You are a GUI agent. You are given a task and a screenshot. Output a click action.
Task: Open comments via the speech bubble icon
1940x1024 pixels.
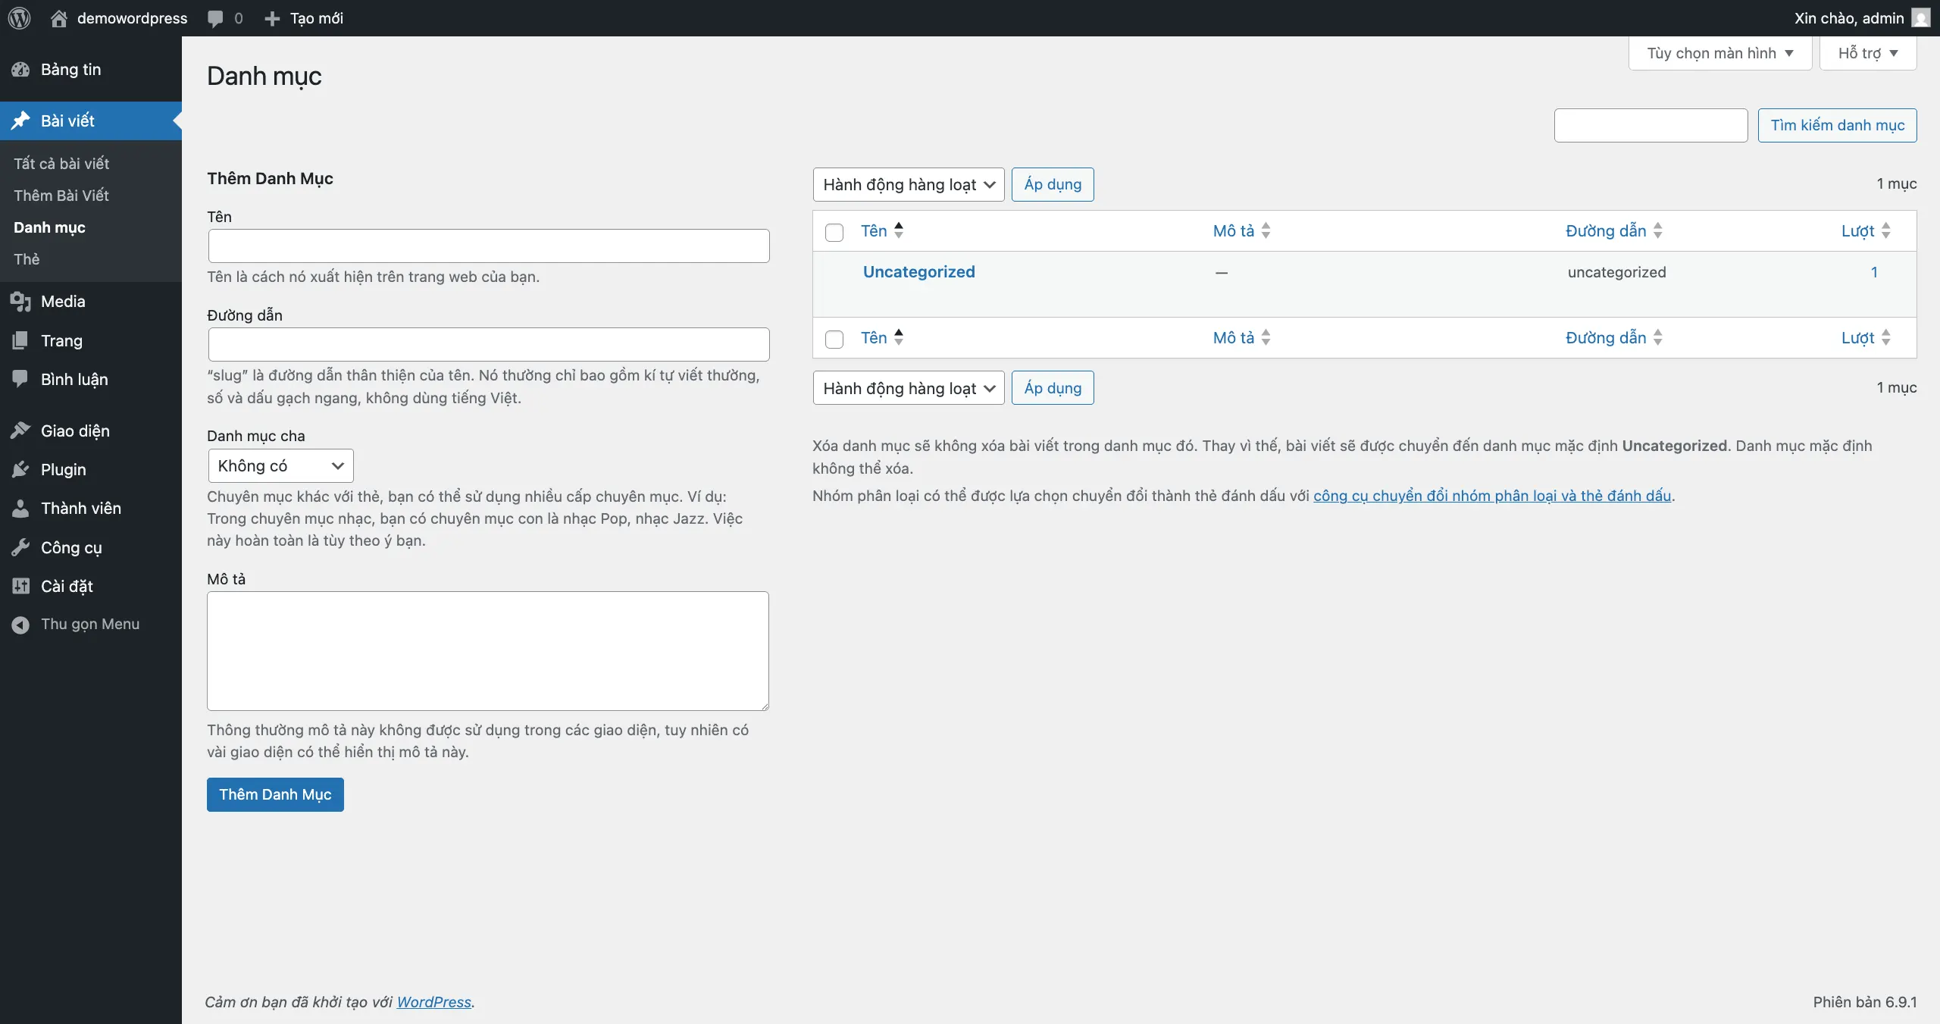216,18
